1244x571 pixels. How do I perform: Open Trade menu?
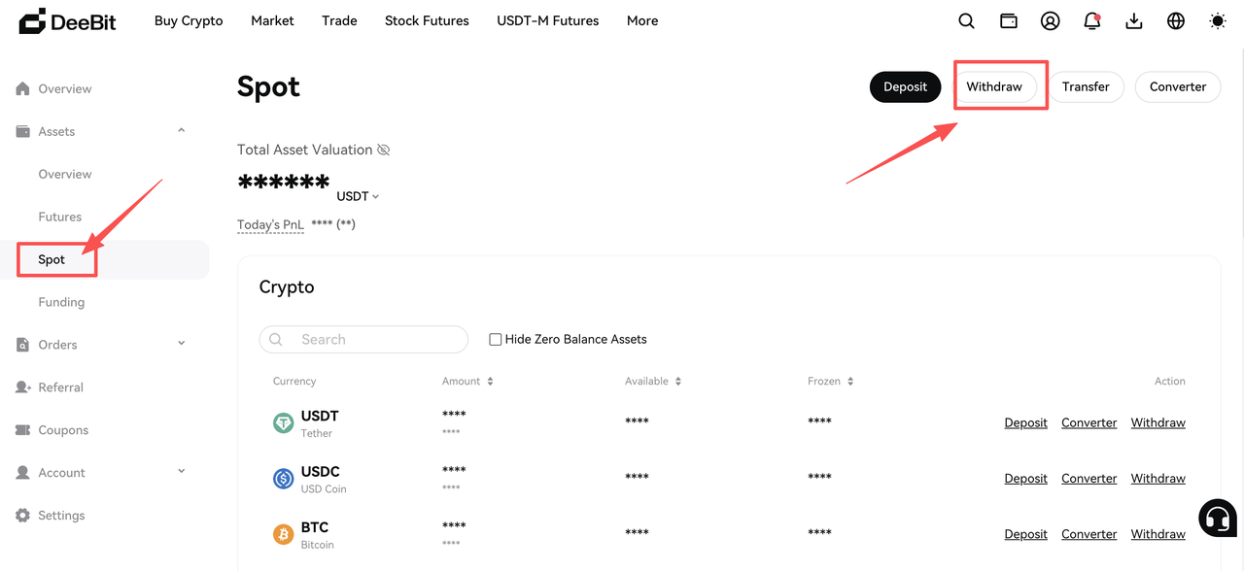point(339,20)
